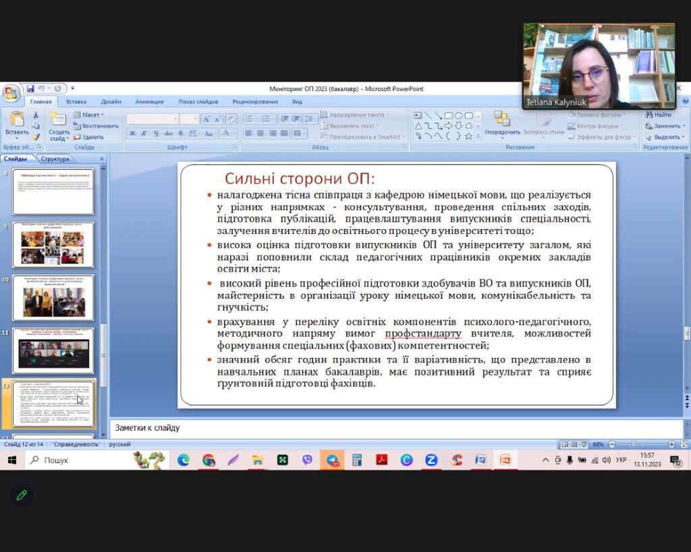Toggle bold formatting (Ж)
The height and width of the screenshot is (552, 691).
[132, 133]
